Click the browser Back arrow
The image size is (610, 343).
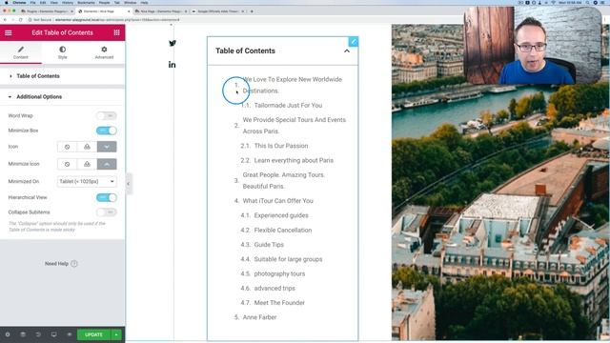coord(5,19)
